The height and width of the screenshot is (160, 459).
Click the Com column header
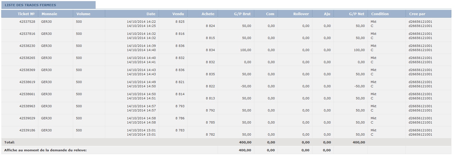(270, 14)
